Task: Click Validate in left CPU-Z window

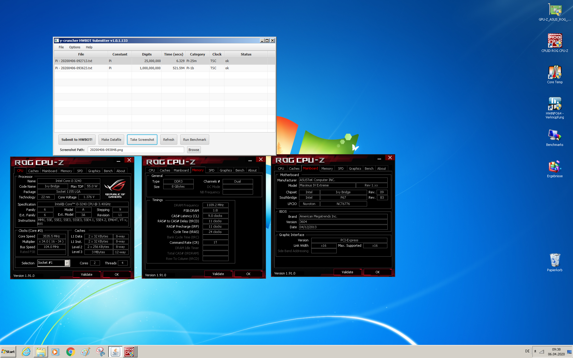Action: [87, 274]
